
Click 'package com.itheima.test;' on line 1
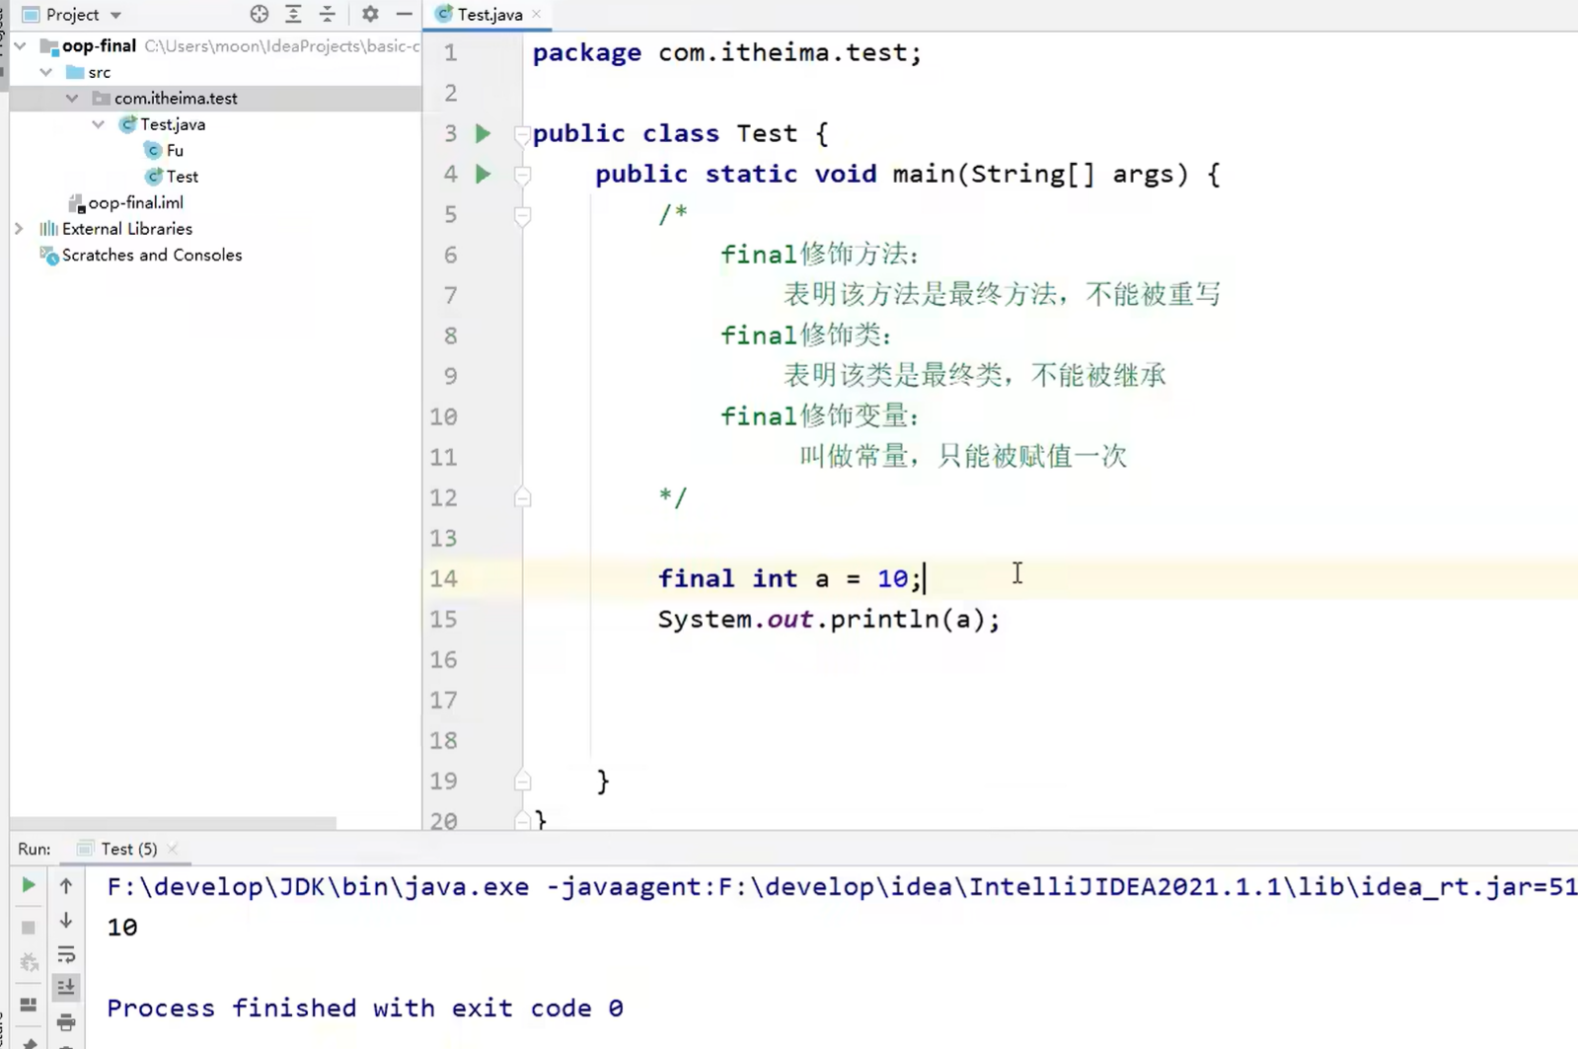click(x=727, y=52)
